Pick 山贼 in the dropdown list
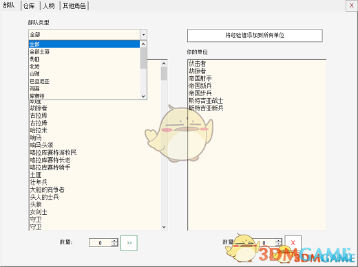358x267 pixels. 84,73
